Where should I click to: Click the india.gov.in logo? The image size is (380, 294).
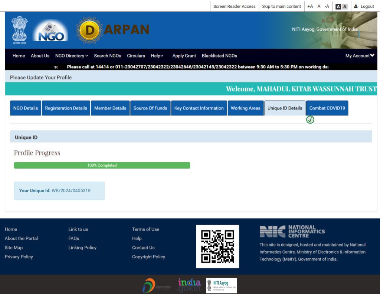189,285
